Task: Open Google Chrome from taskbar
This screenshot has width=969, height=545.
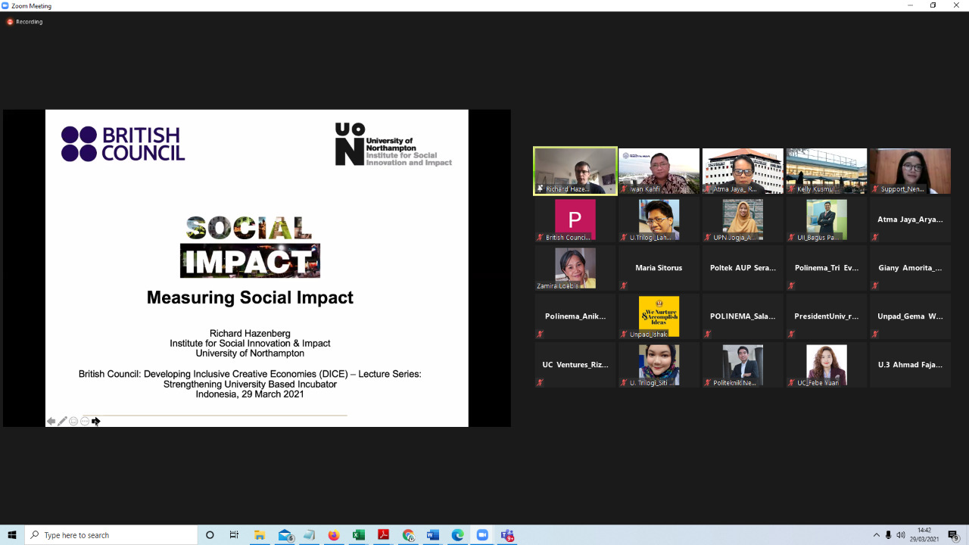Action: [409, 535]
